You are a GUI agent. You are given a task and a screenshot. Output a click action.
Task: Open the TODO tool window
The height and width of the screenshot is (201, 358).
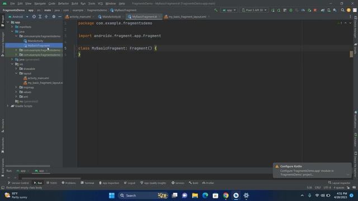(x=51, y=183)
